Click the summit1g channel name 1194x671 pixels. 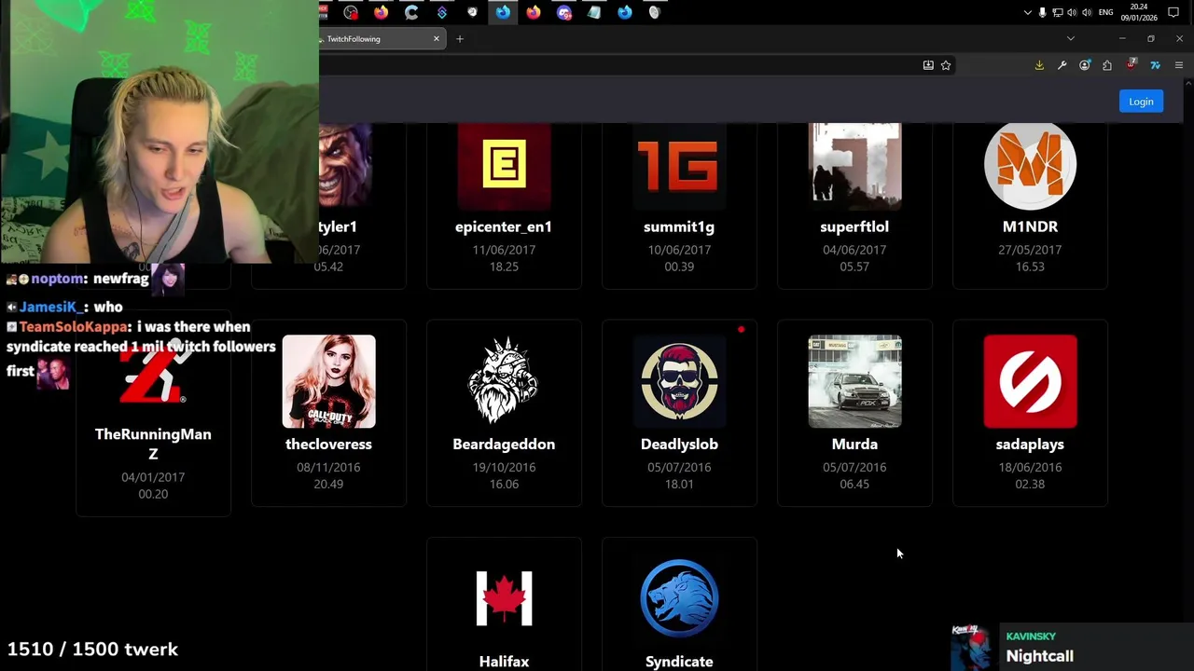point(679,226)
